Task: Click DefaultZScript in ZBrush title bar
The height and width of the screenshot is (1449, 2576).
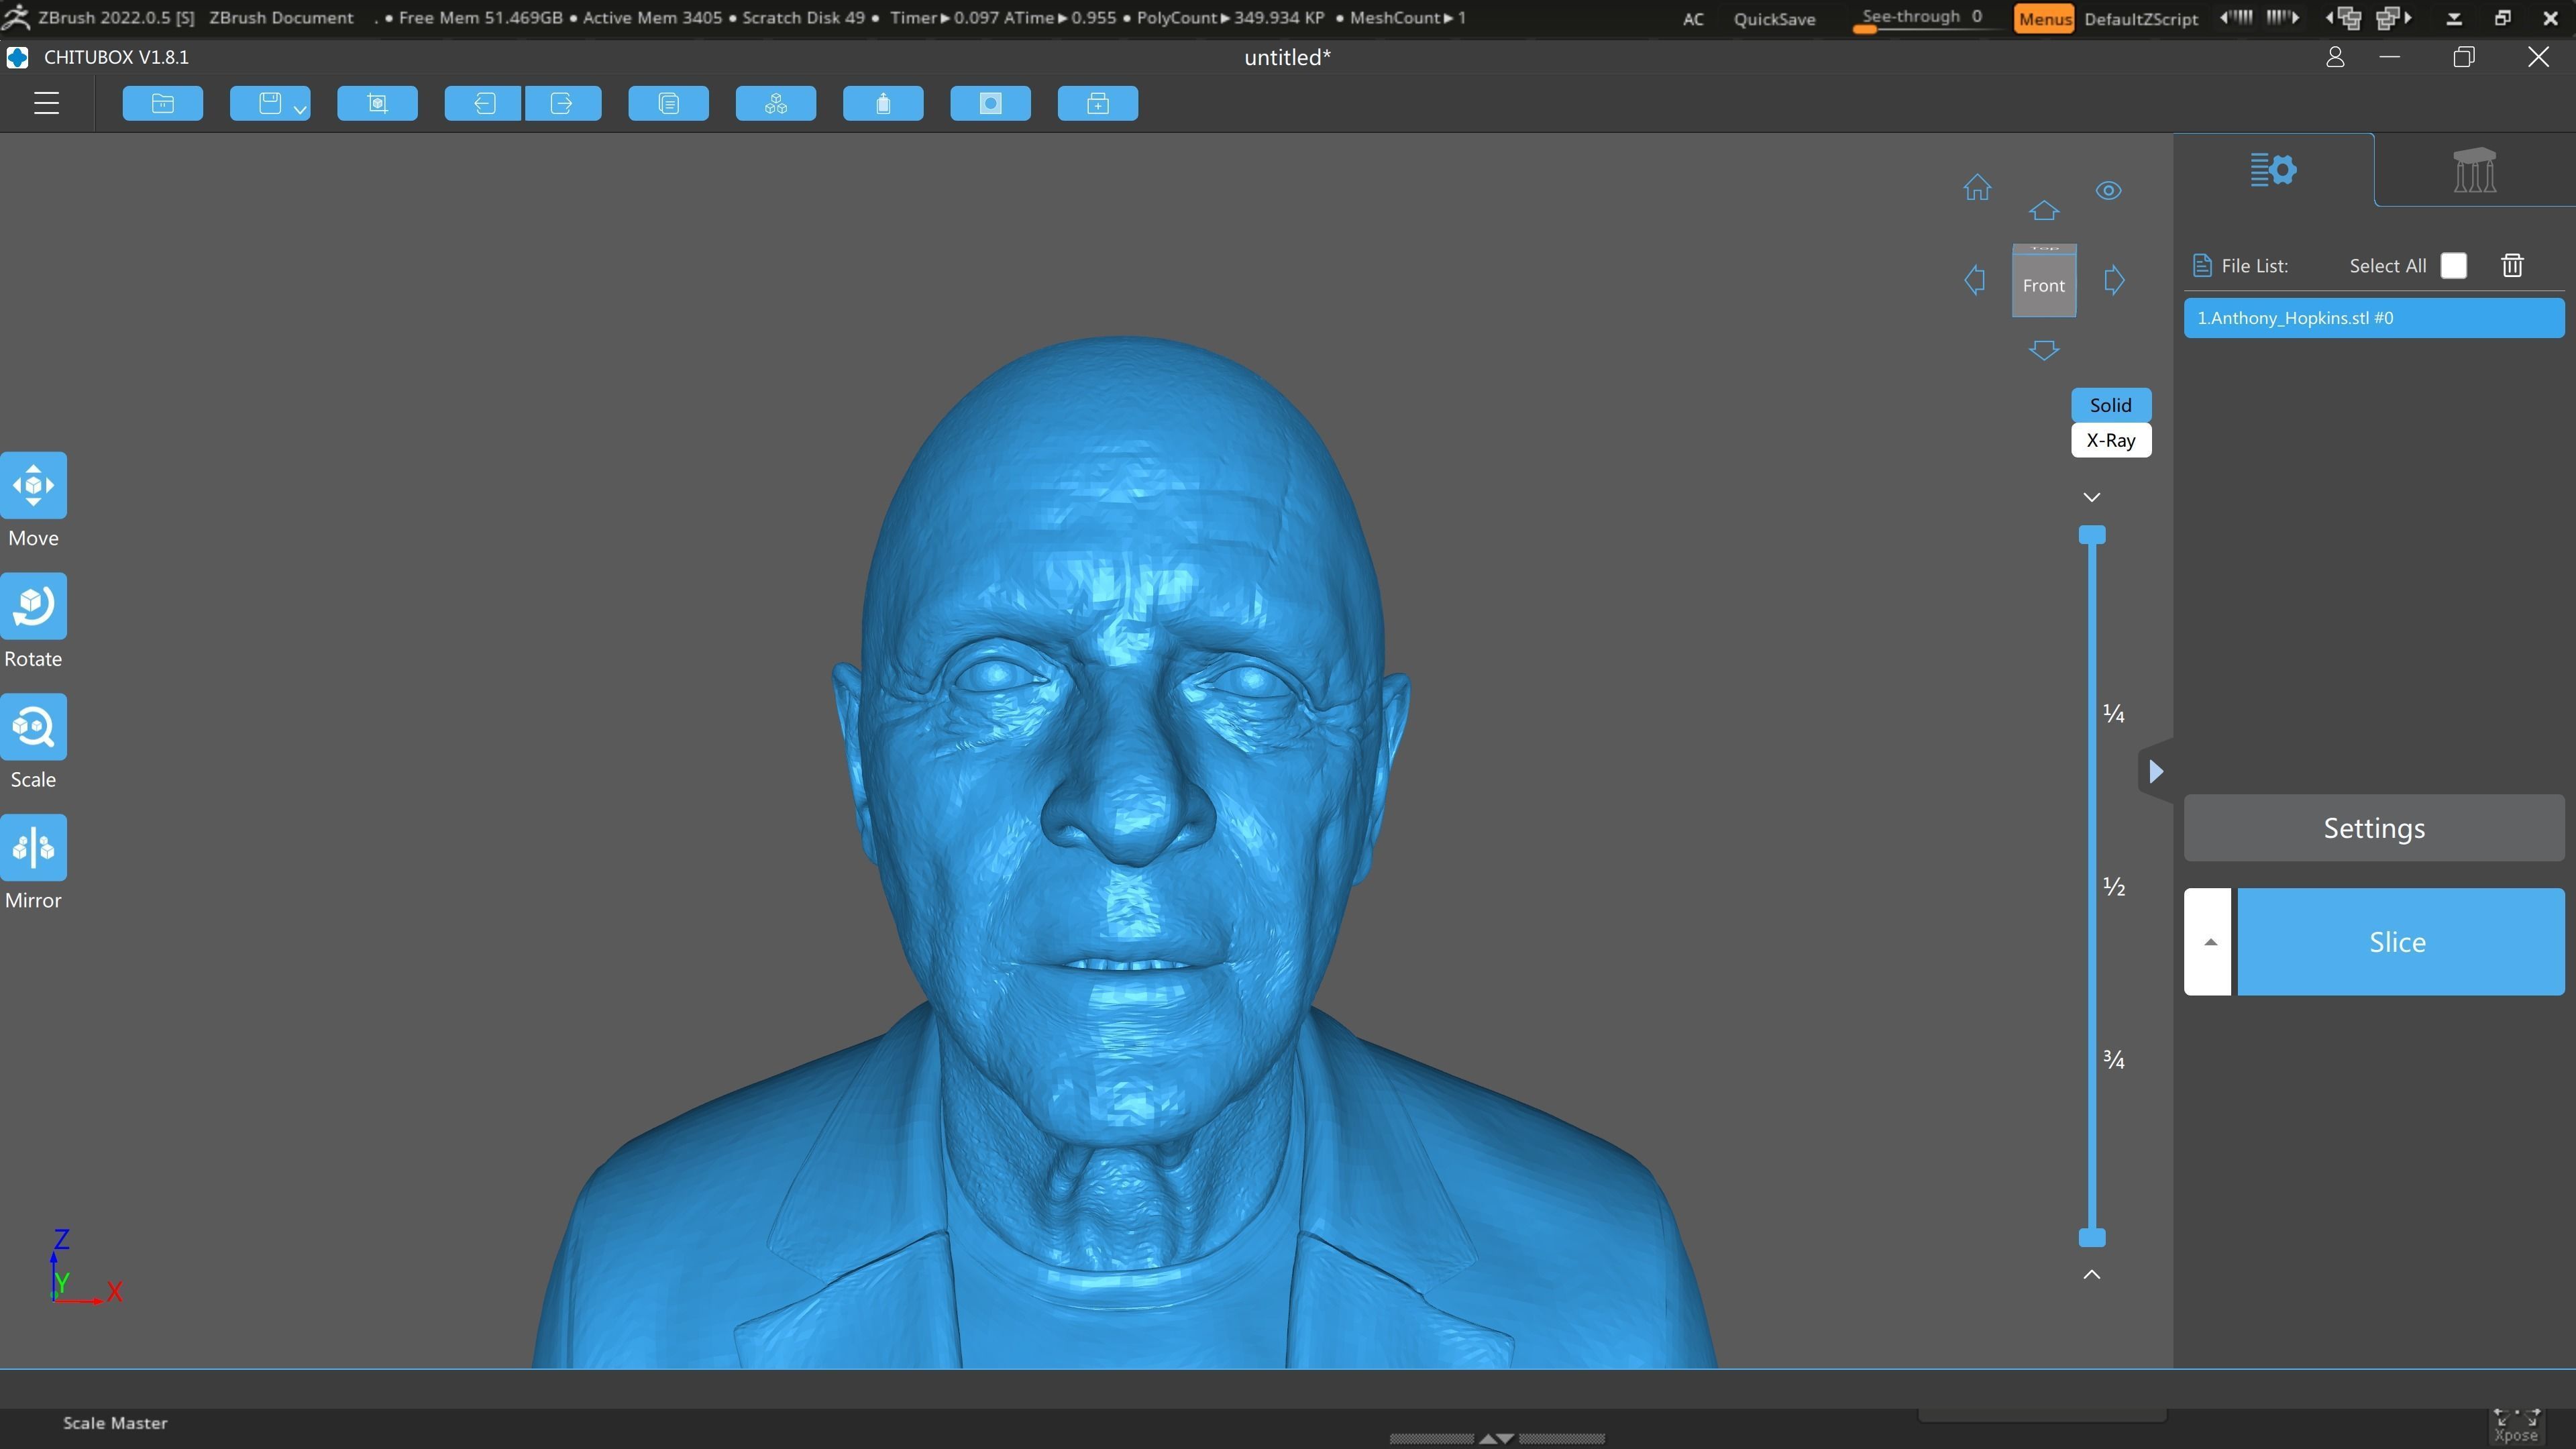Action: [2141, 18]
